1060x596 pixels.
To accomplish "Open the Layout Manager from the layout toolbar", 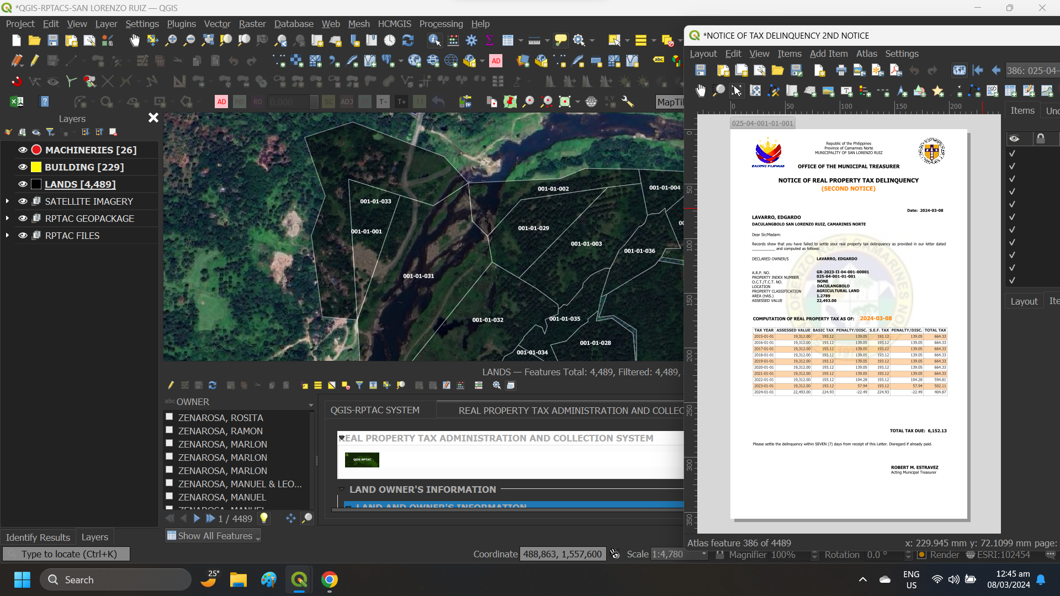I will tap(759, 71).
